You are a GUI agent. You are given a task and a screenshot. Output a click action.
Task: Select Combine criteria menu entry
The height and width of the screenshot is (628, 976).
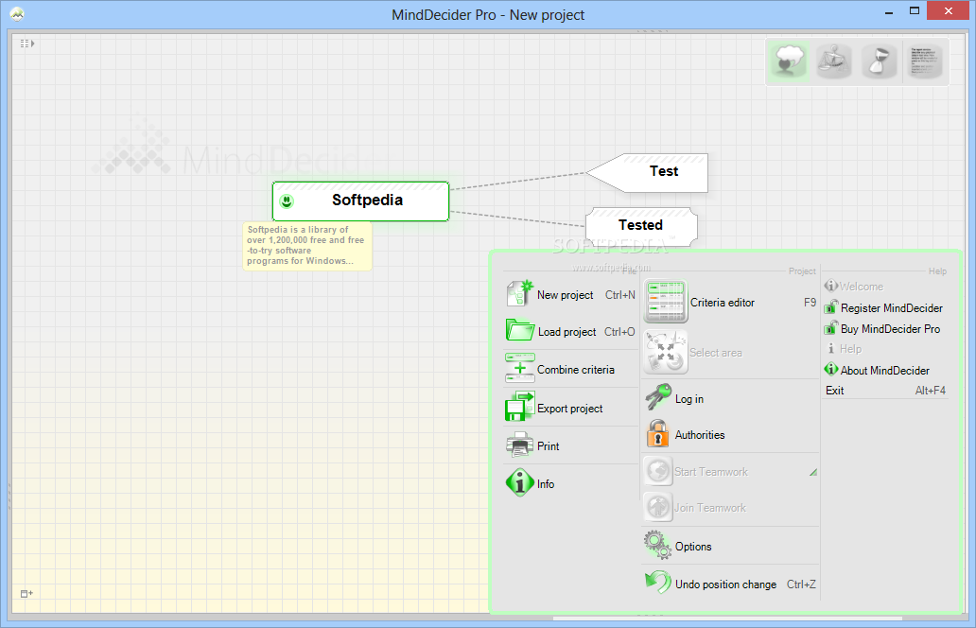570,369
